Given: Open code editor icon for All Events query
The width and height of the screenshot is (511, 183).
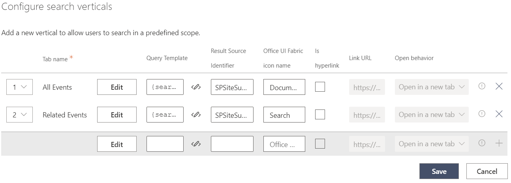Looking at the screenshot, I should 196,87.
